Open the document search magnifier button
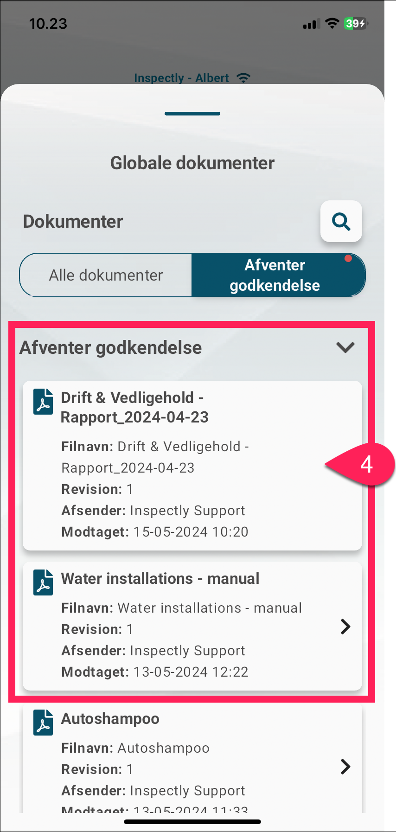Screen dimensions: 396x832 (341, 221)
